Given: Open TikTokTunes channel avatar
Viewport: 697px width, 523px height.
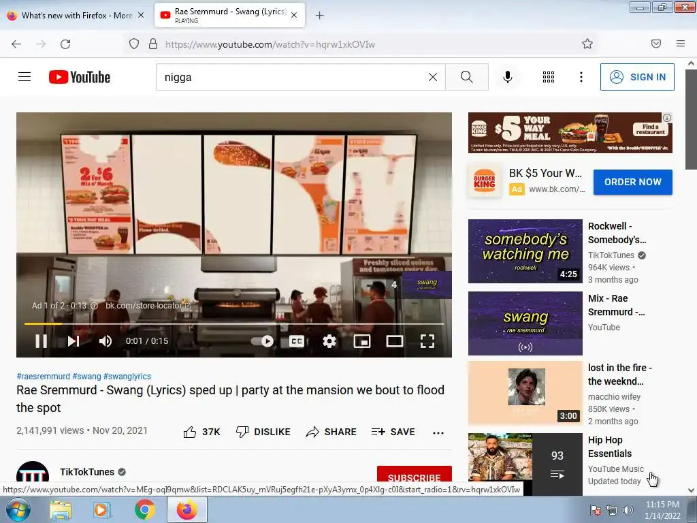Looking at the screenshot, I should pyautogui.click(x=33, y=473).
